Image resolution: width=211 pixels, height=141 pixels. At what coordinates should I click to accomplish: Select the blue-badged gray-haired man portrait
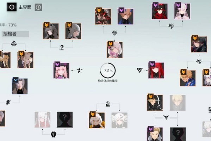click(20, 86)
